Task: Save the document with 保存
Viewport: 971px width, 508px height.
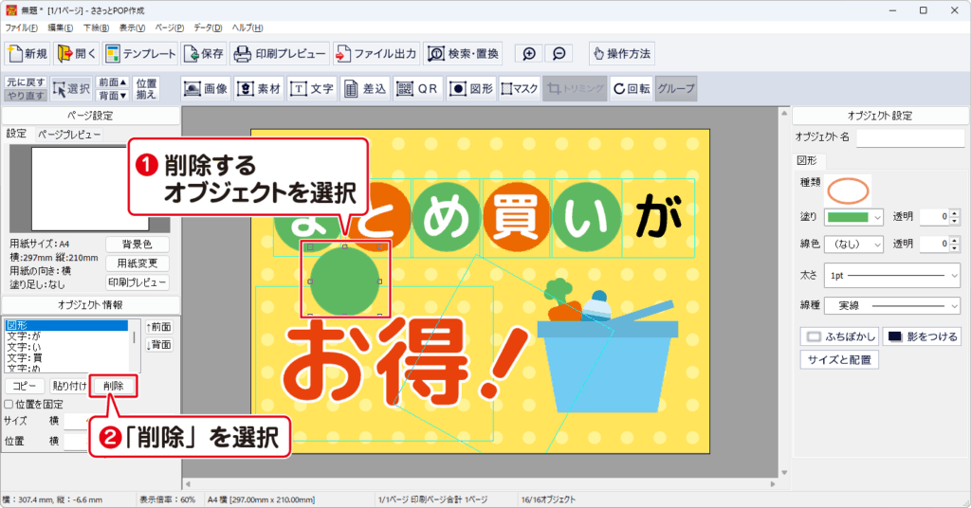Action: coord(205,53)
